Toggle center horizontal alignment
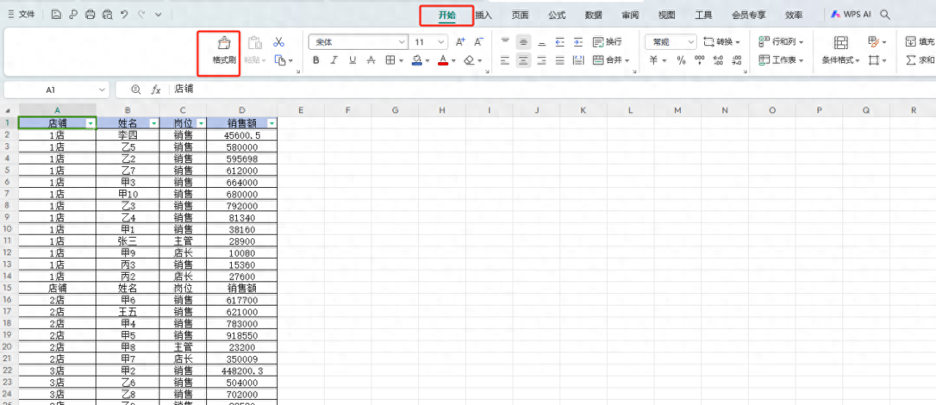 click(x=524, y=61)
